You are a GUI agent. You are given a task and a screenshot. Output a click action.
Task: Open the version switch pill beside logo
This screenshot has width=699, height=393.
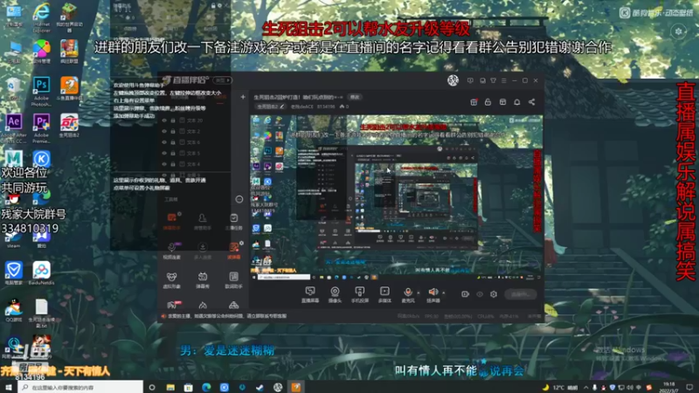[223, 80]
